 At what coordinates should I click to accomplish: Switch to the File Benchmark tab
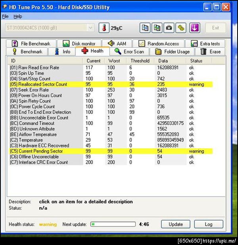point(31,44)
